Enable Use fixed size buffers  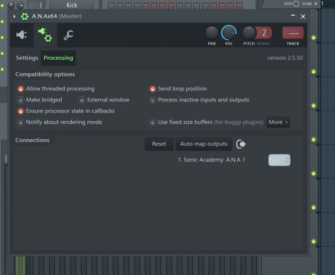coord(206,122)
